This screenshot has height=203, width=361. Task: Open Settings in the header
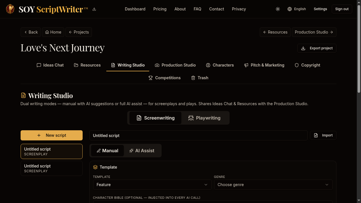320,9
